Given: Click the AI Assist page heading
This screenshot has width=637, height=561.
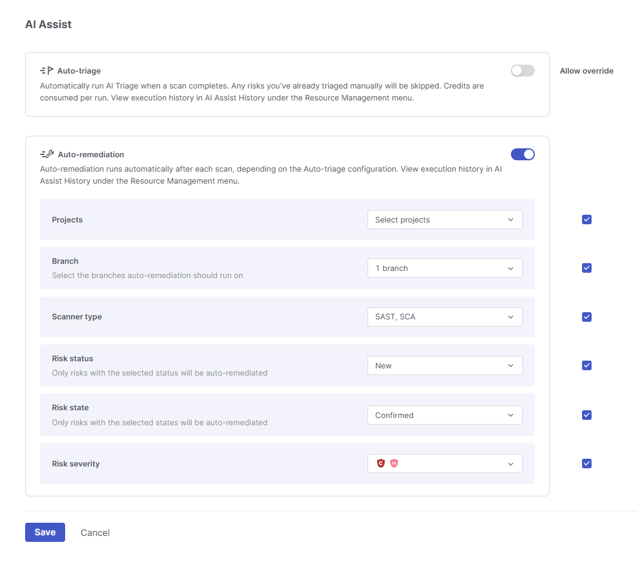Looking at the screenshot, I should click(x=48, y=25).
